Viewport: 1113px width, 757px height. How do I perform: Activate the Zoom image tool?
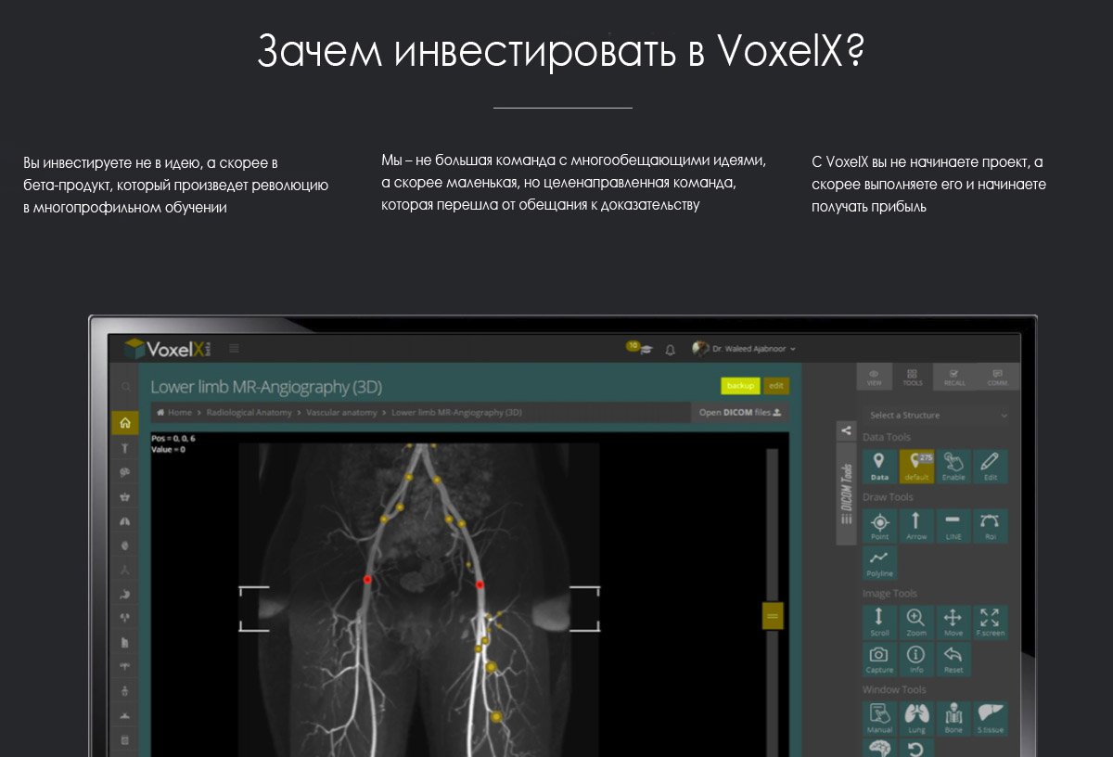pyautogui.click(x=916, y=622)
